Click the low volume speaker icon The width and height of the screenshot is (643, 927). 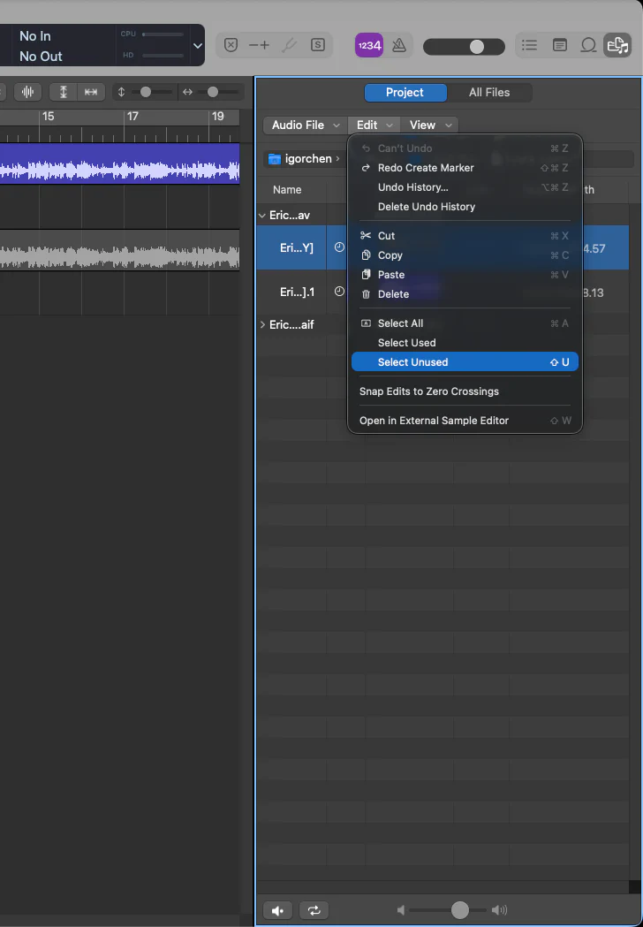[x=401, y=910]
